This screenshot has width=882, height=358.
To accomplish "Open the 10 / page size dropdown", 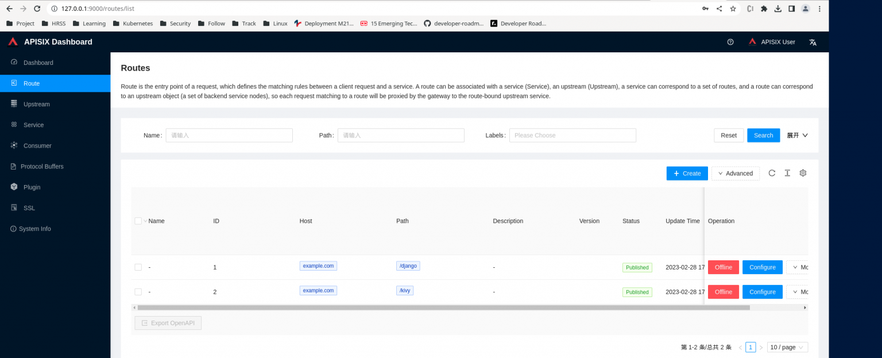I will coord(787,347).
